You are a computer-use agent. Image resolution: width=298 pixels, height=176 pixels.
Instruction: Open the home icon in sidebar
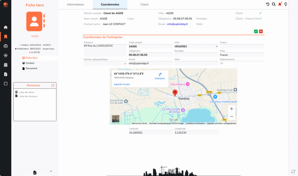click(6, 27)
